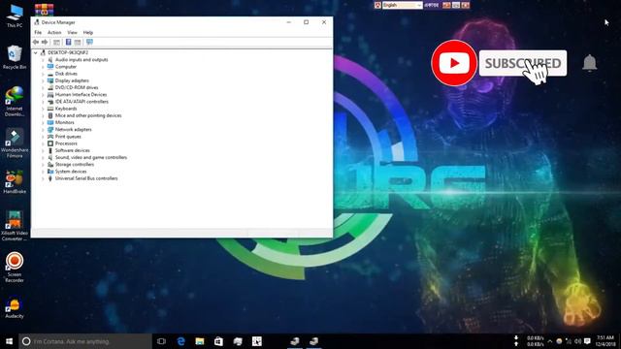Click the Forward arrow in Device Manager toolbar
The image size is (621, 349).
pyautogui.click(x=45, y=42)
